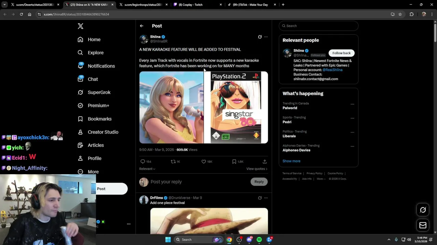Click the share icon on the post

(x=265, y=162)
